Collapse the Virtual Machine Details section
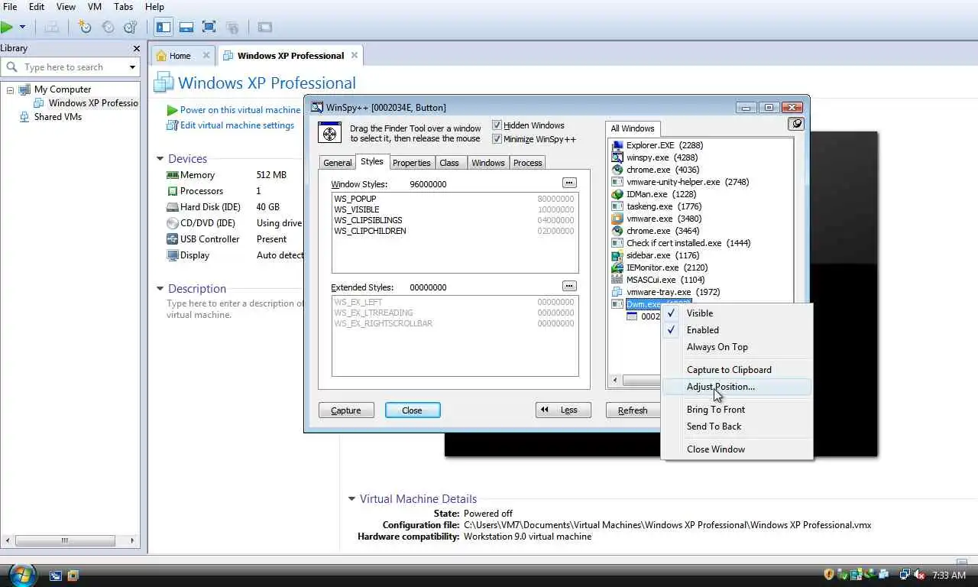978x587 pixels. [x=351, y=499]
